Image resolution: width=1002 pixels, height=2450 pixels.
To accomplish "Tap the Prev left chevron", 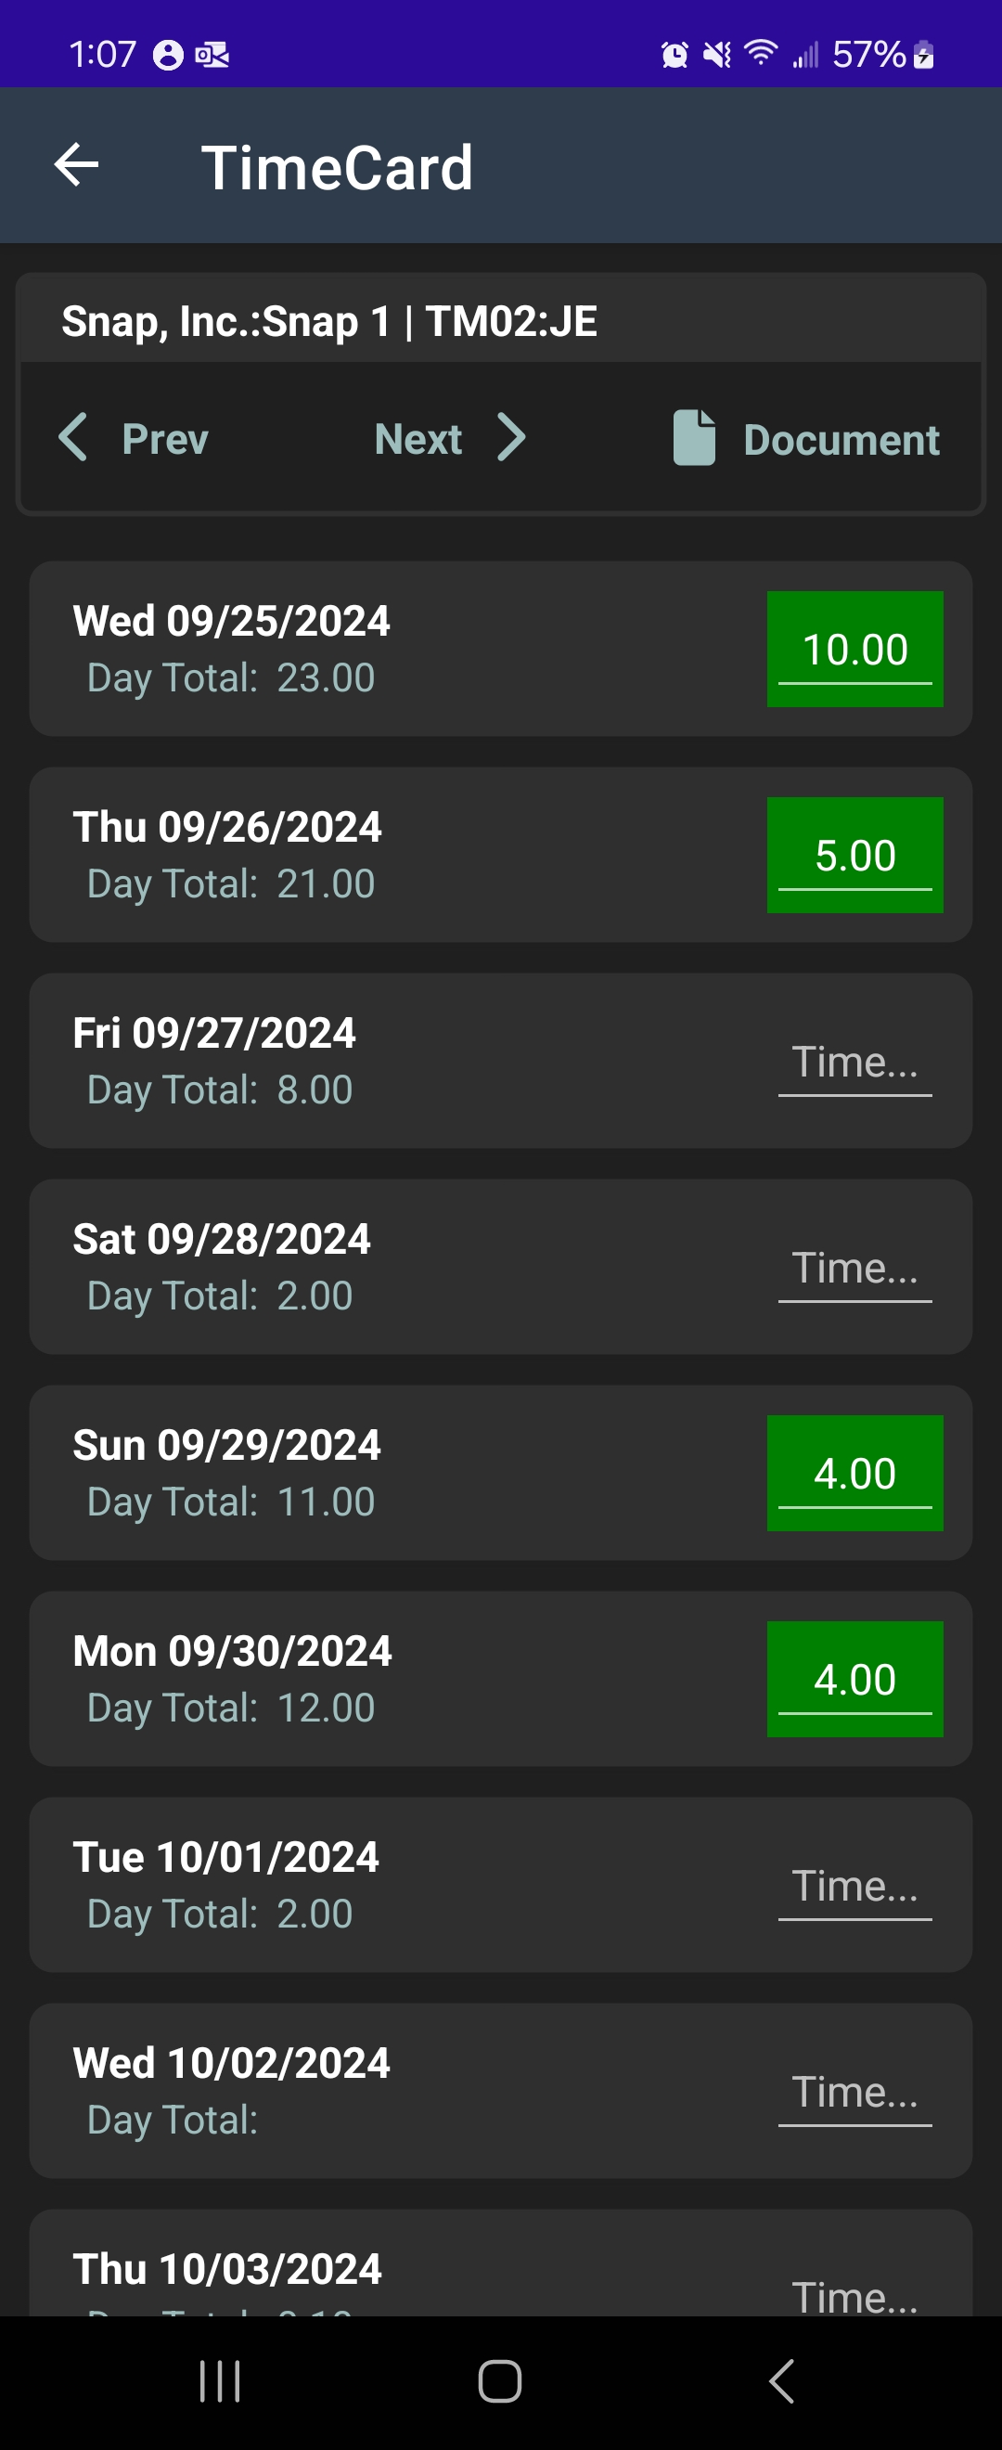I will pyautogui.click(x=73, y=437).
